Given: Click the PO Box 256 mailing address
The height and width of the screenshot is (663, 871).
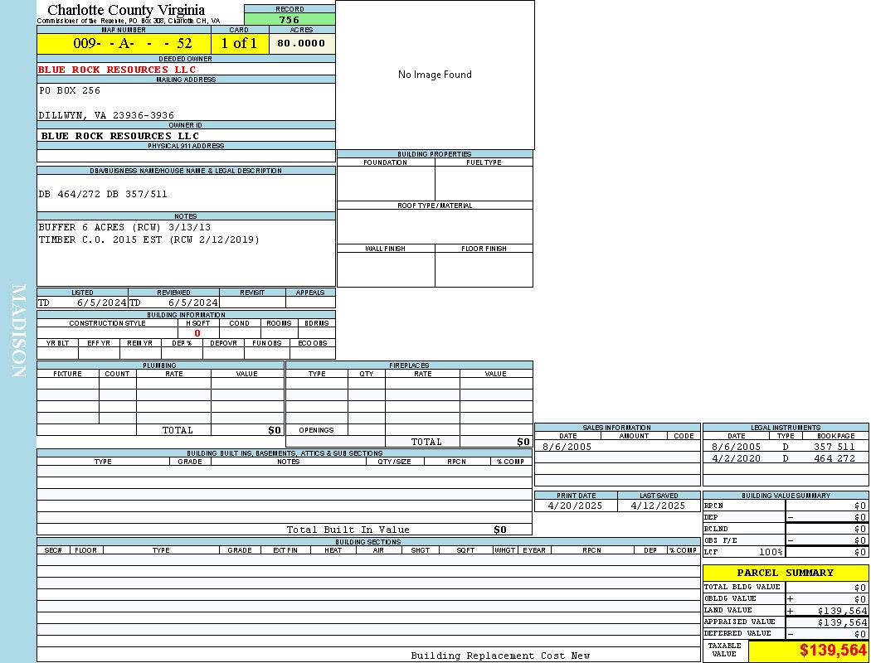Looking at the screenshot, I should (70, 90).
